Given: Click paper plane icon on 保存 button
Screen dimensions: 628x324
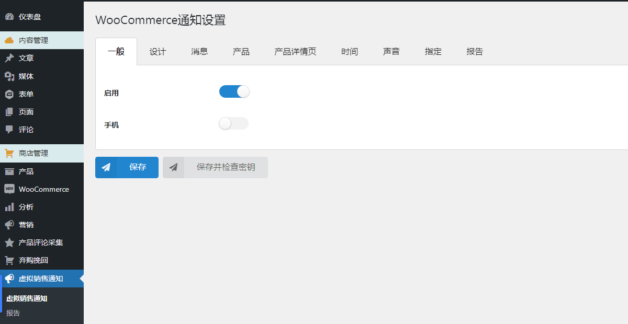Looking at the screenshot, I should 106,167.
